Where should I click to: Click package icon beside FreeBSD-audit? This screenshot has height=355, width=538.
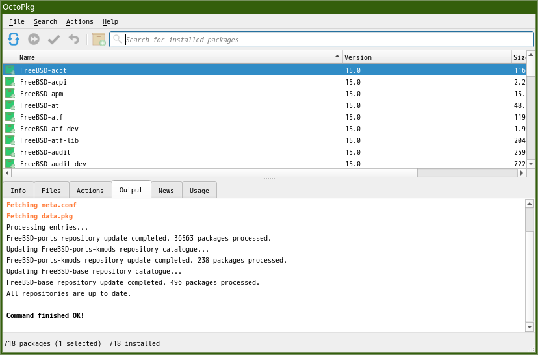click(x=10, y=151)
